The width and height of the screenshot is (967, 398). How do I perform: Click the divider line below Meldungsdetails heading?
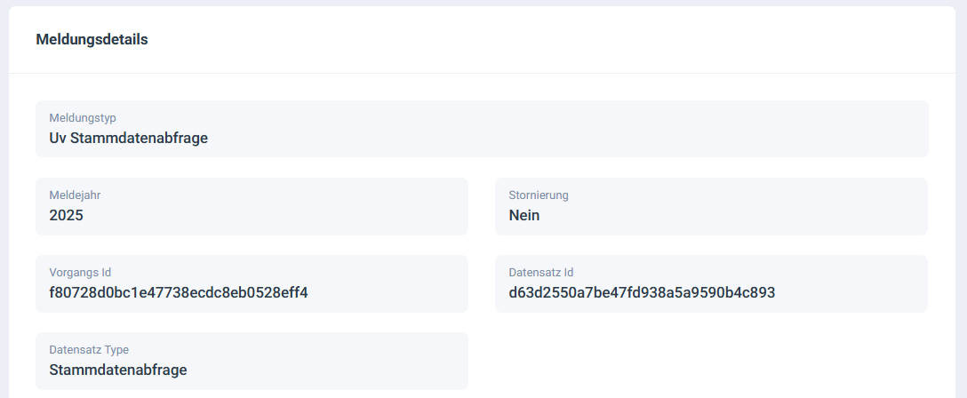[482, 73]
